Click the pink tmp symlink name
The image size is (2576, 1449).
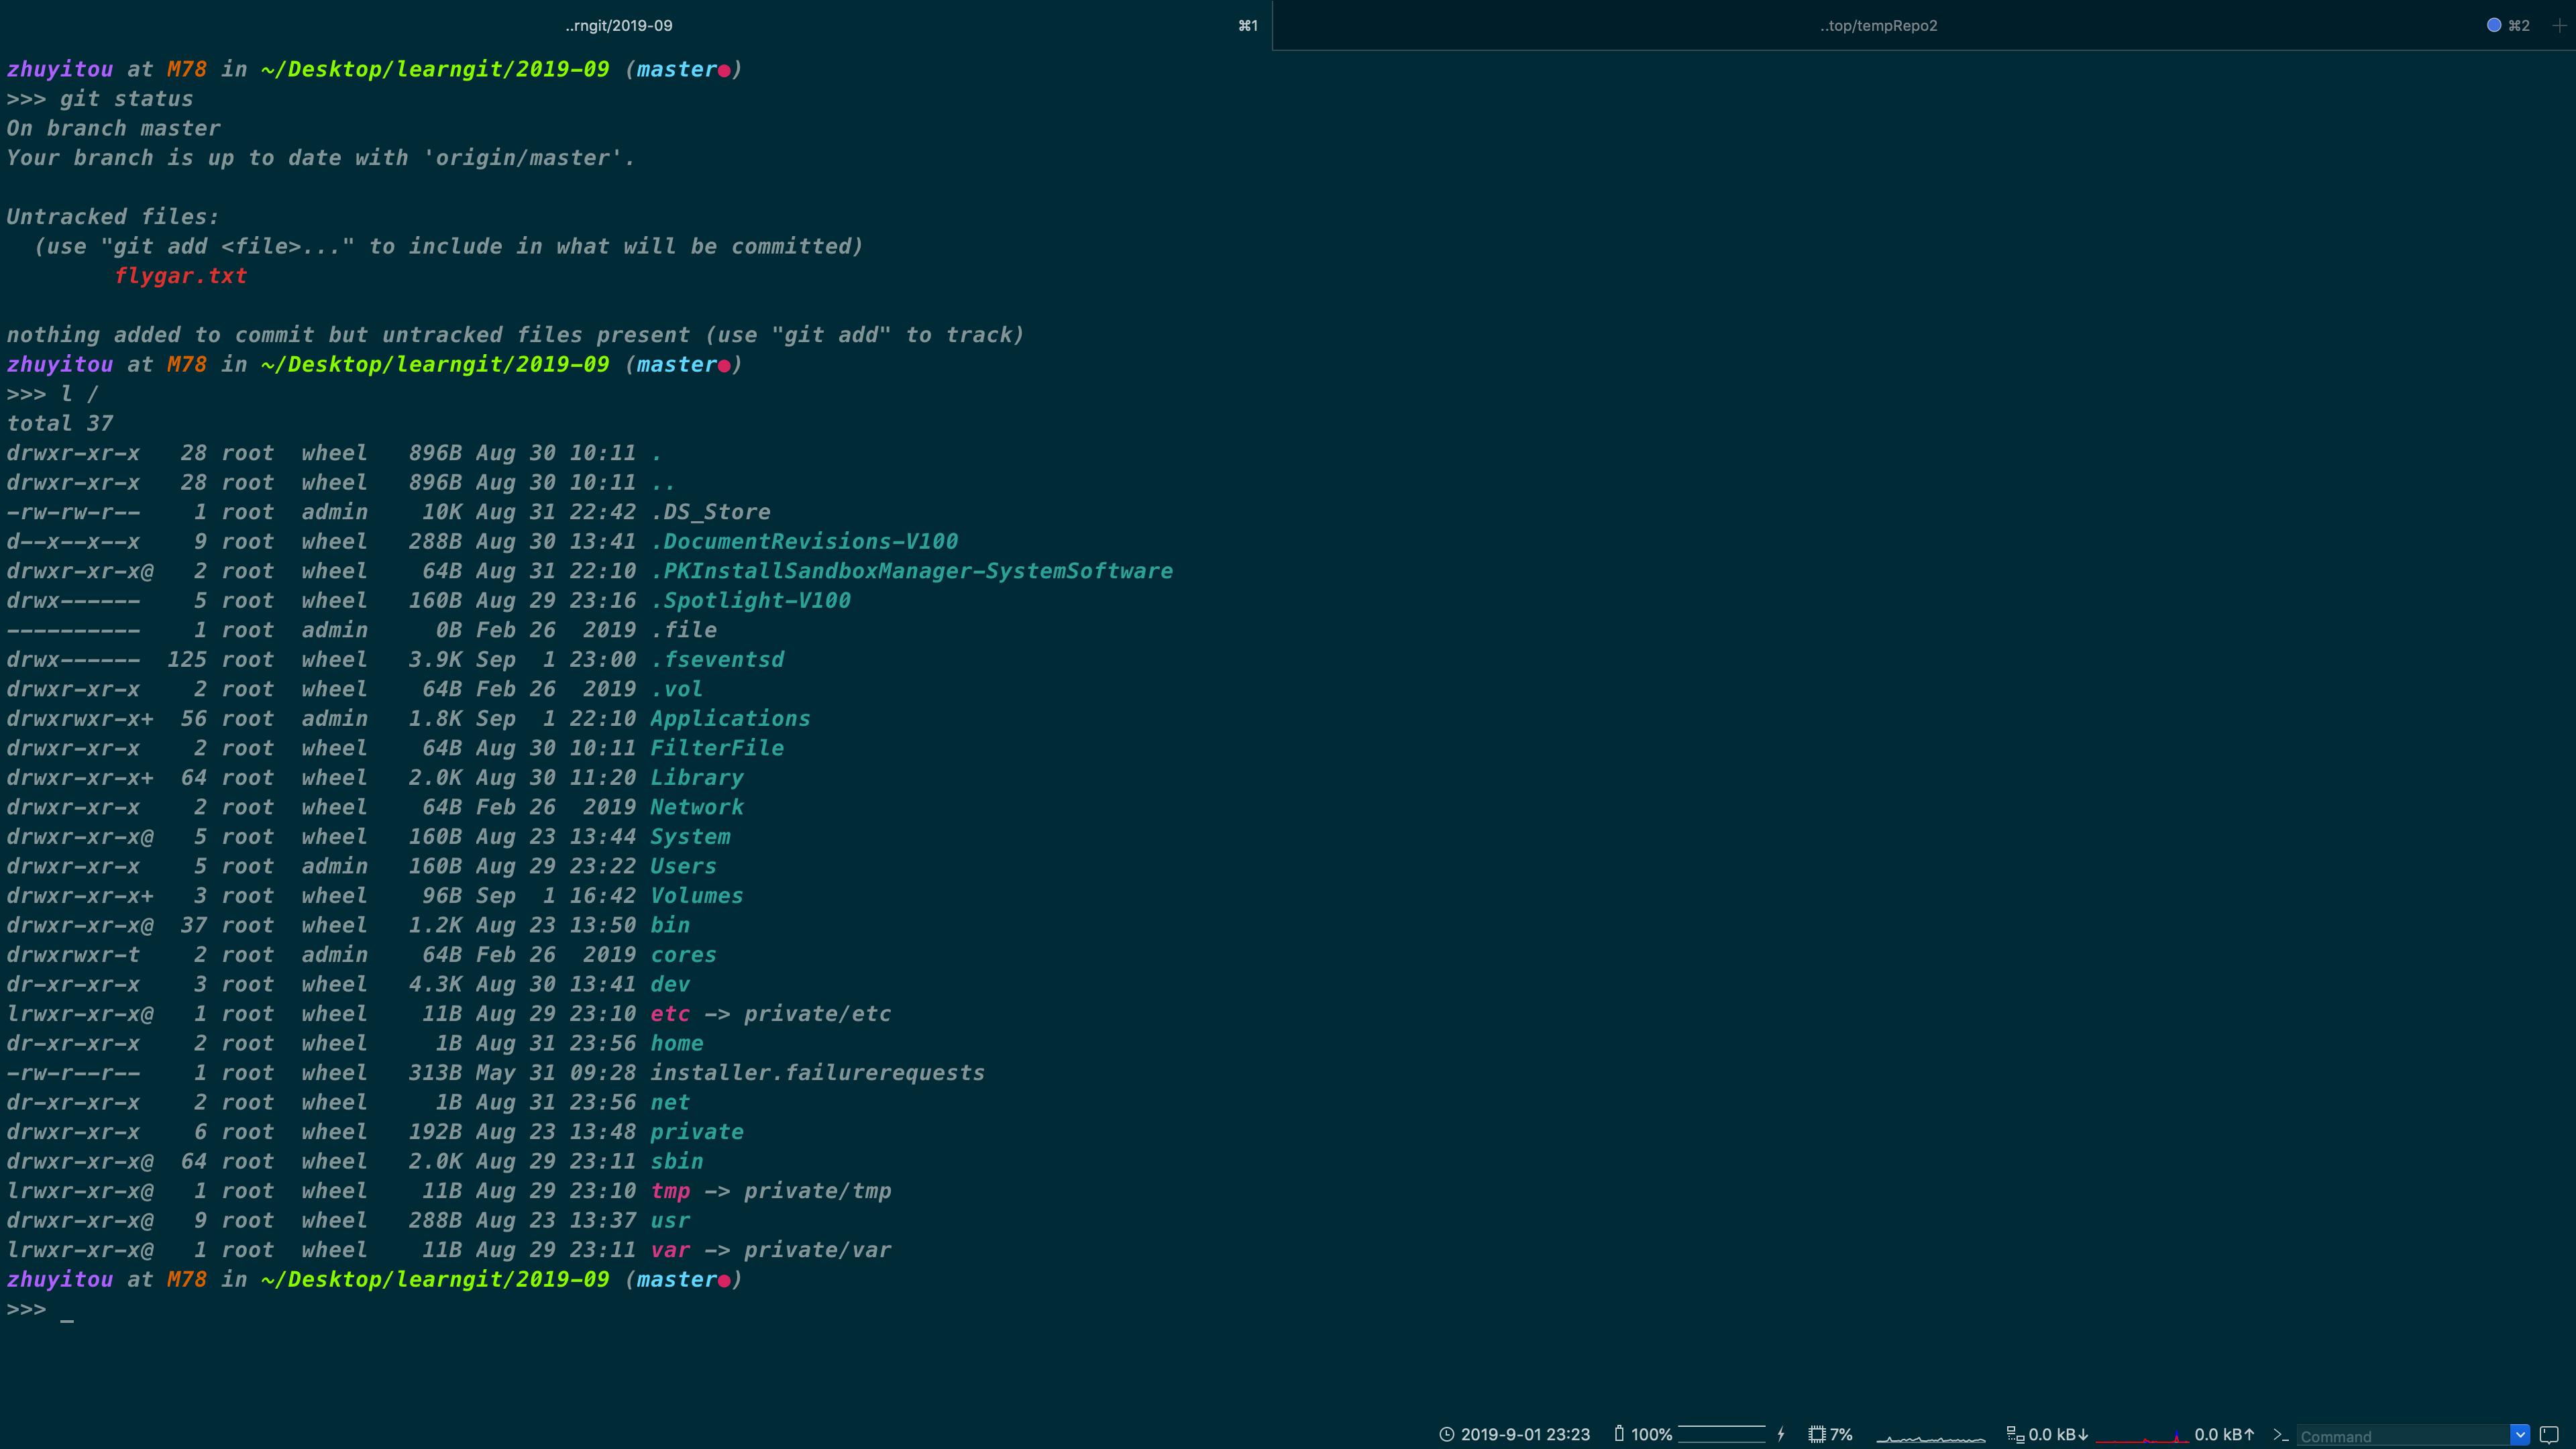click(670, 1191)
